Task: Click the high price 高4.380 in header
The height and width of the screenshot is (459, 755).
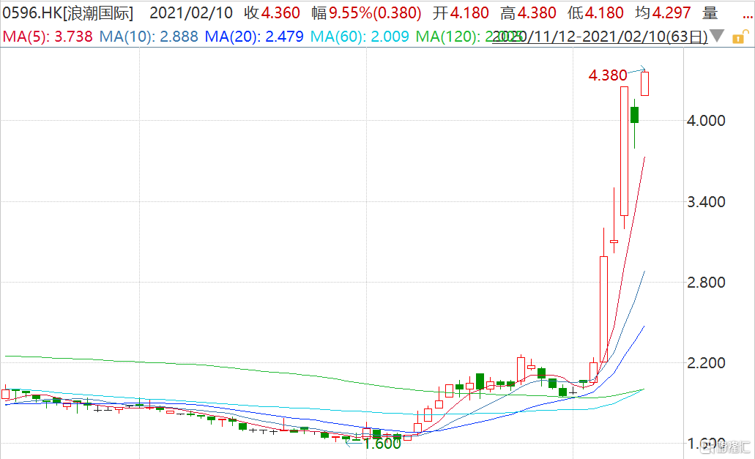Action: point(528,13)
